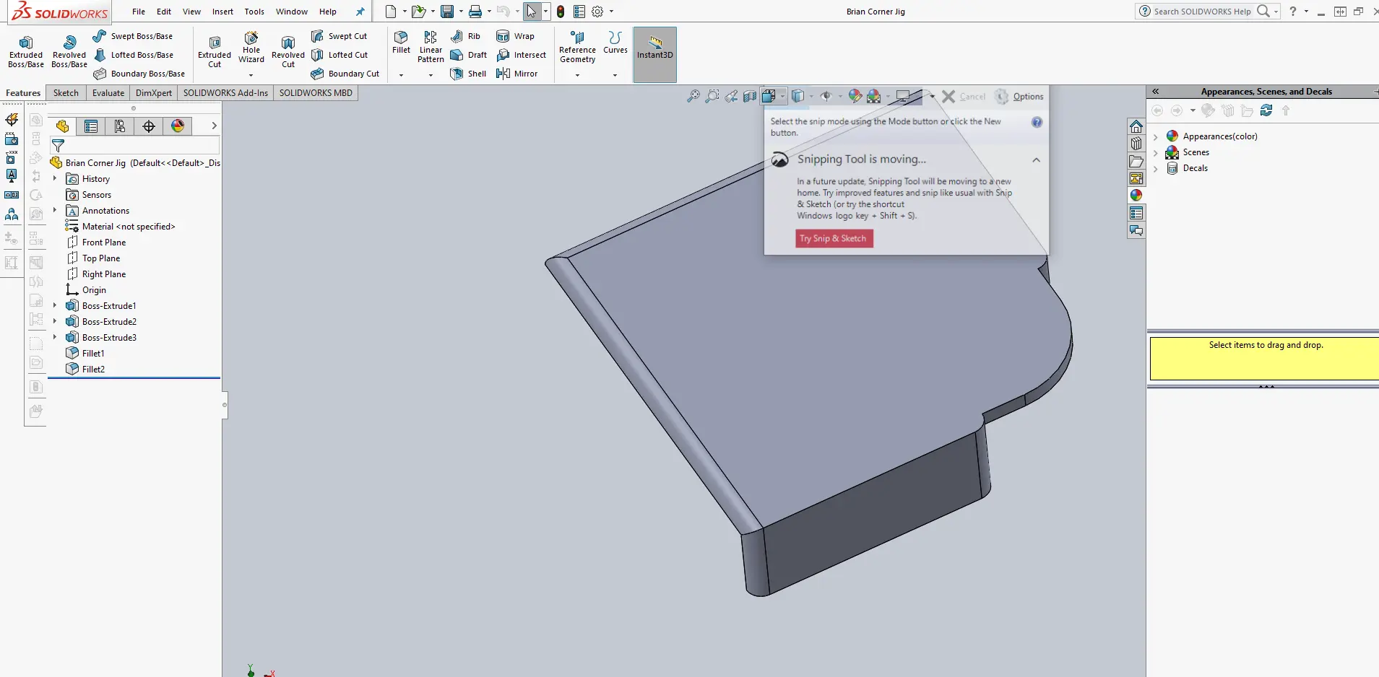Click the Try Snip & Sketch button

click(x=834, y=239)
